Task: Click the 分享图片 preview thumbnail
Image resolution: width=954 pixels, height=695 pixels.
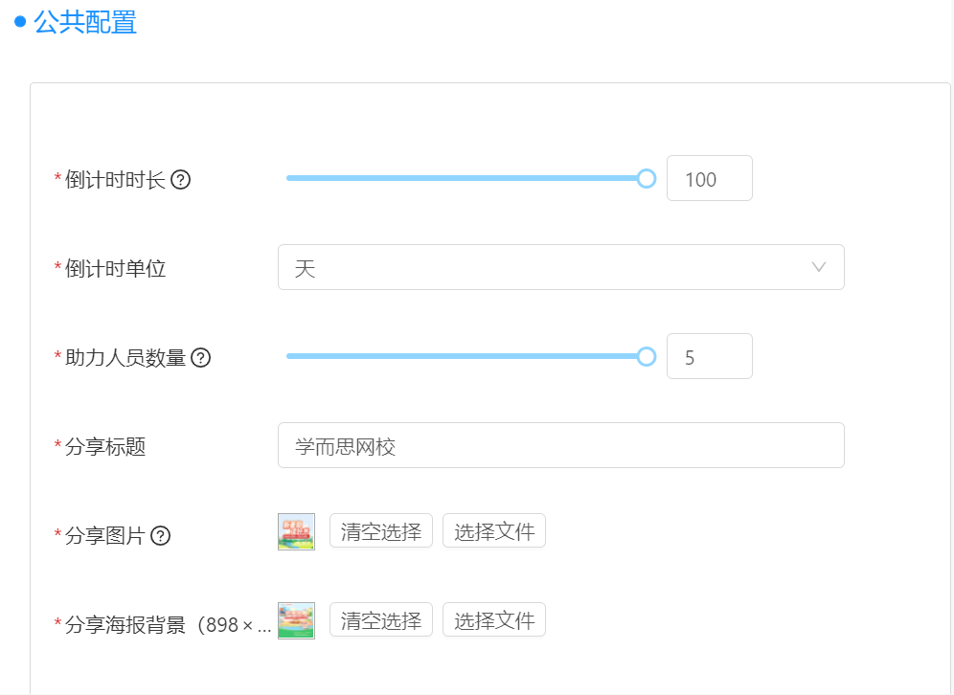Action: (x=296, y=531)
